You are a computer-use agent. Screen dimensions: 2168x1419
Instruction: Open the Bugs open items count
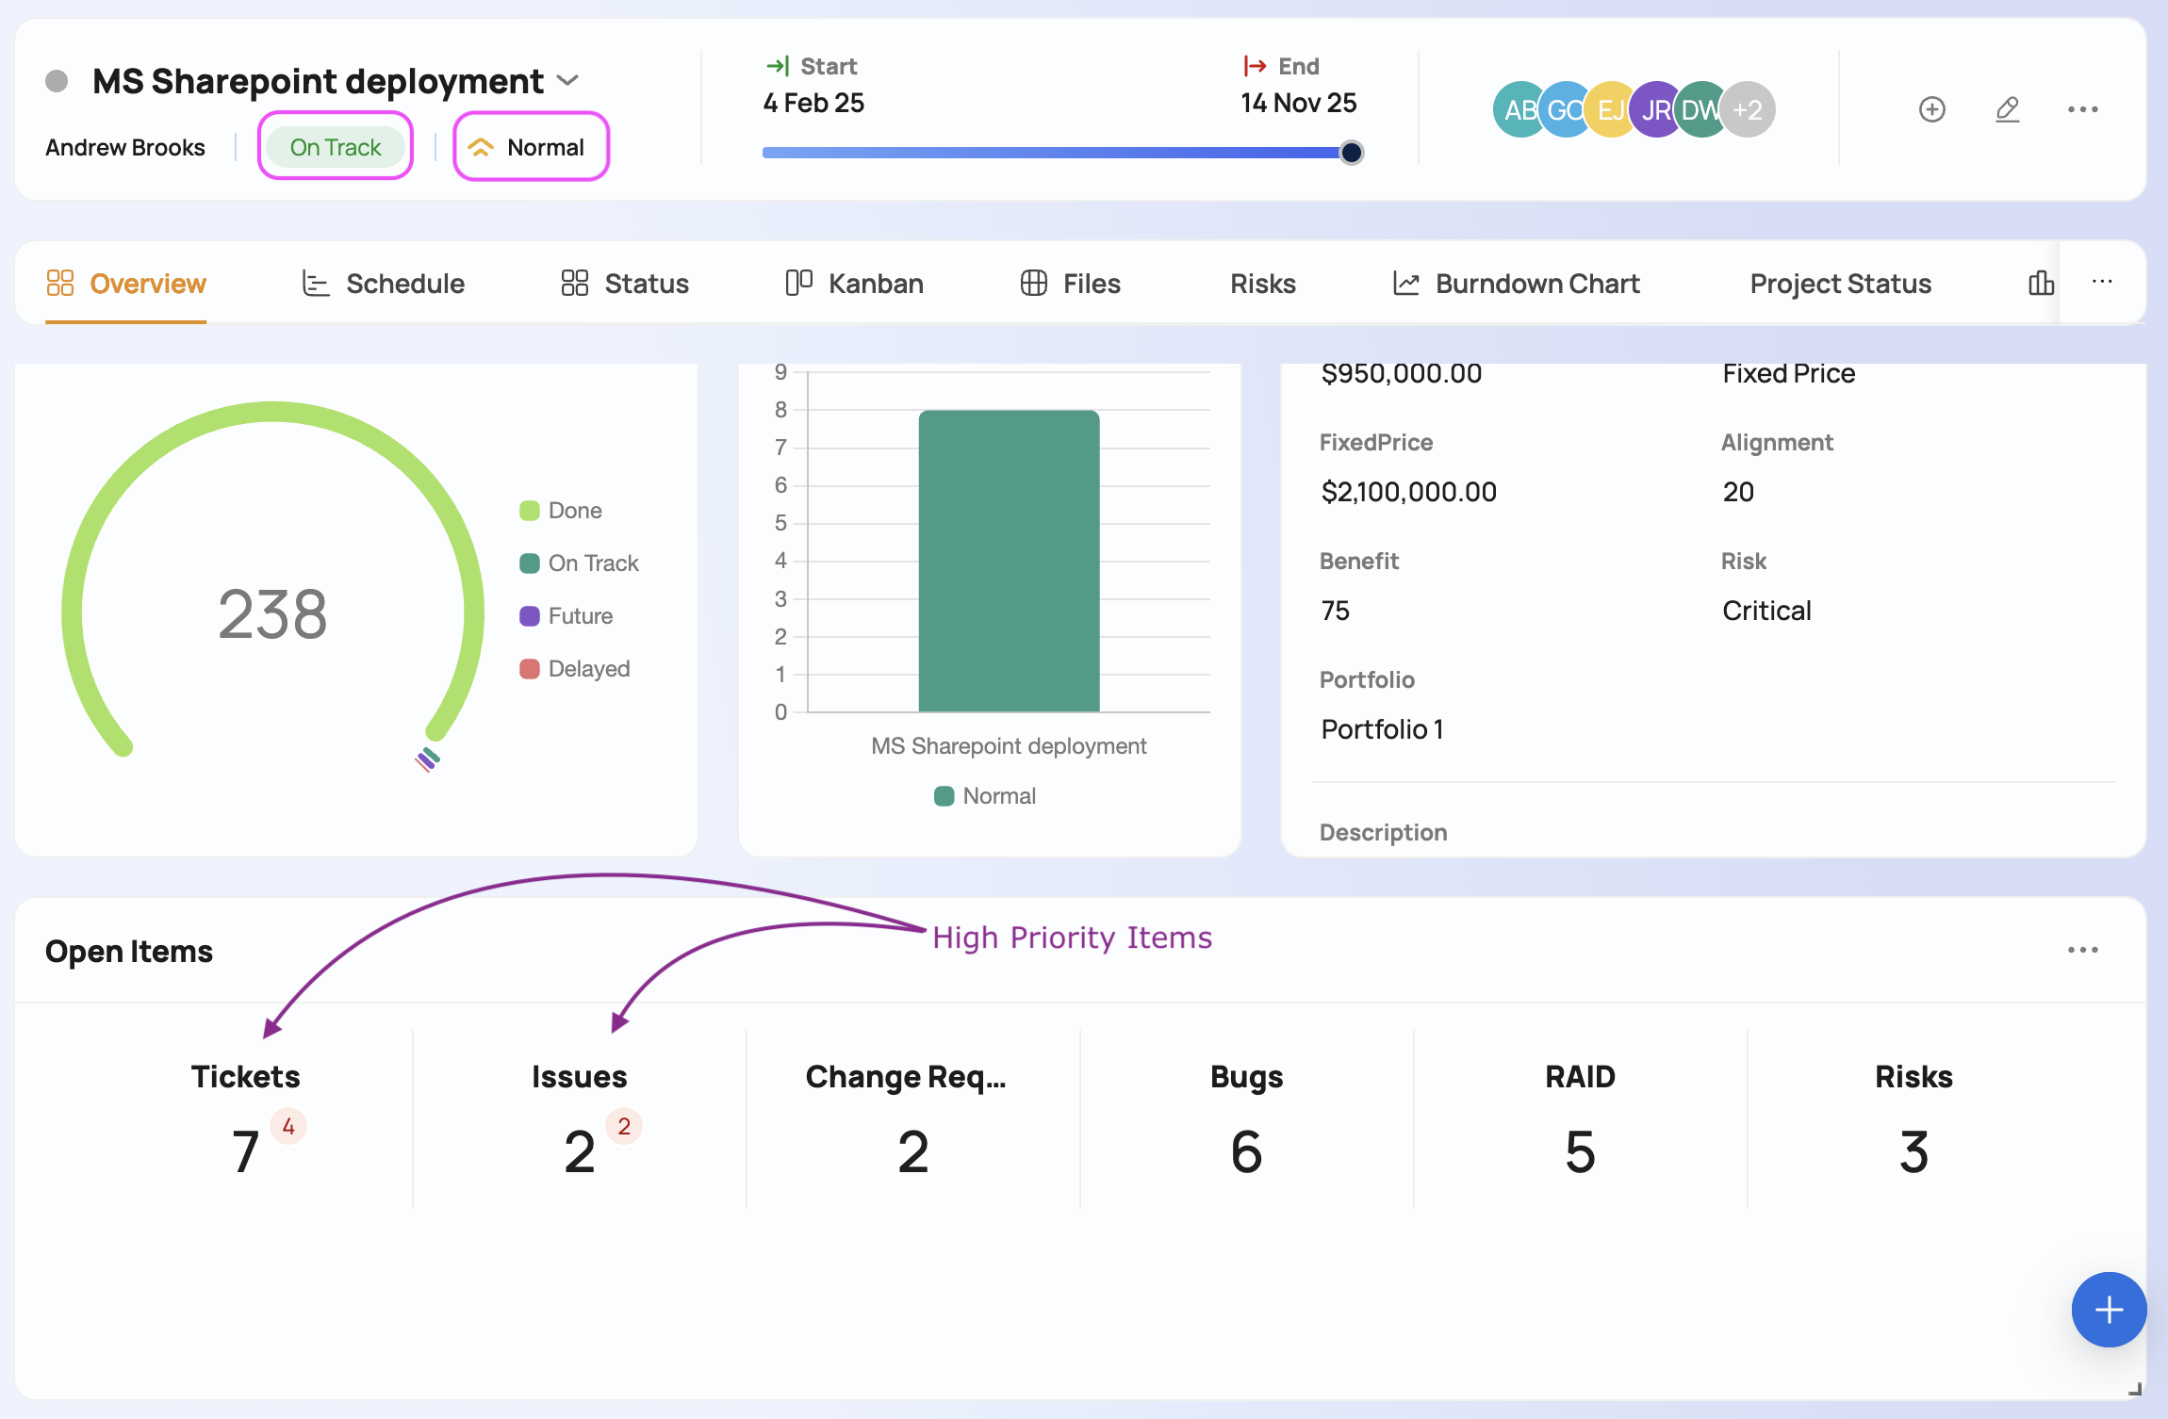[1246, 1151]
